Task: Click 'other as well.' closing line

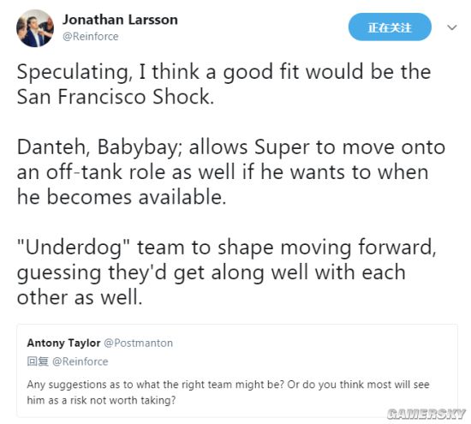Action: 80,297
